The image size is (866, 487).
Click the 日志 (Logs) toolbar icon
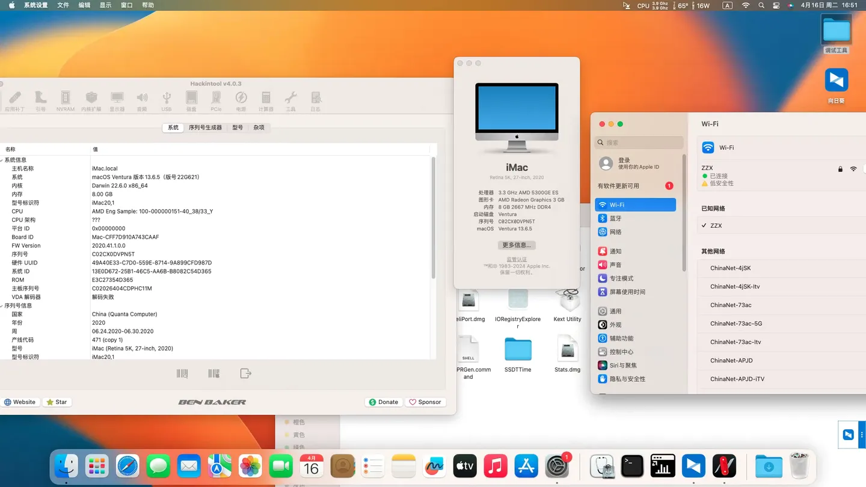tap(316, 100)
